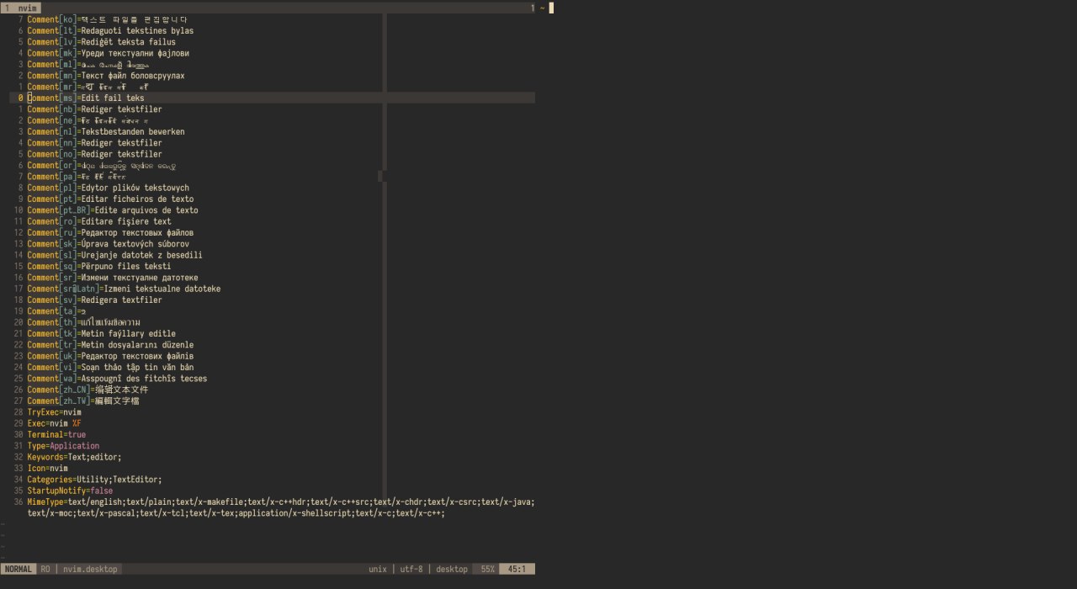Click 'Asspougnî des fitchîs tecses' text

point(144,379)
